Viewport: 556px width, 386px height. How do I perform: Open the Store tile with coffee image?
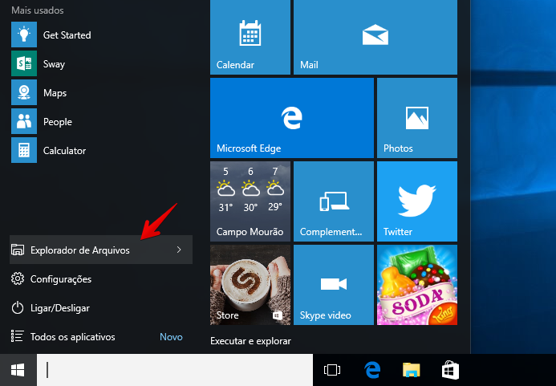click(250, 285)
